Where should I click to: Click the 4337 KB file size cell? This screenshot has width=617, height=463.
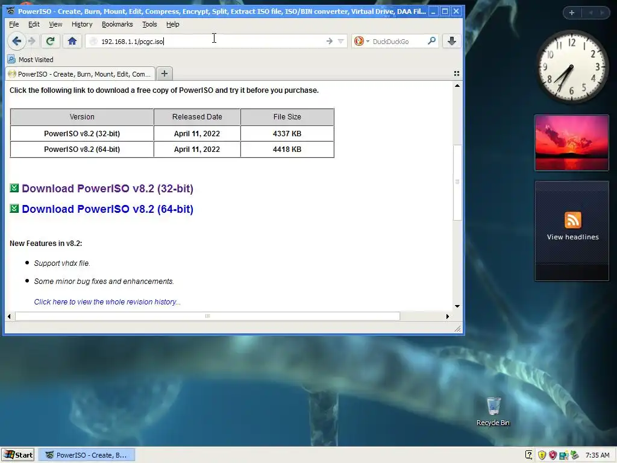click(287, 133)
